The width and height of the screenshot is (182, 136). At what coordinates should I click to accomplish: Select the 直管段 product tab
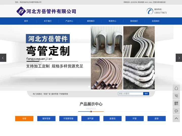point(112,119)
